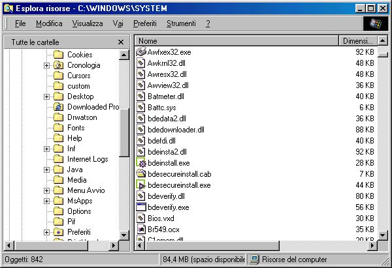Screen dimensions: 392x268
Task: Sort files by the Nome column header
Action: [x=237, y=41]
